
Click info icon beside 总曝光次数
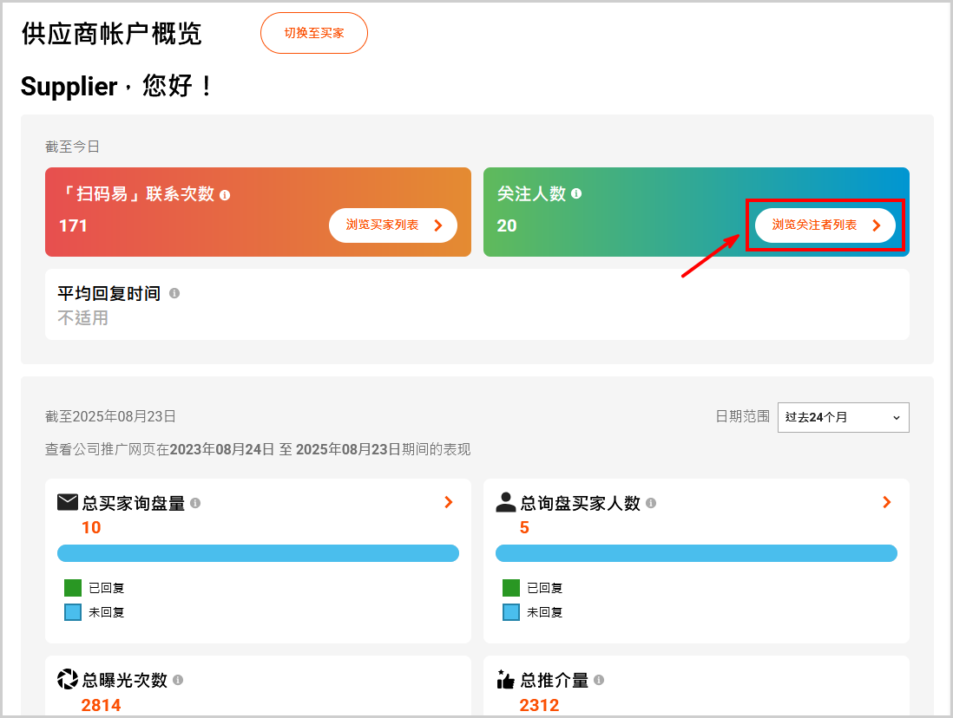(x=178, y=681)
